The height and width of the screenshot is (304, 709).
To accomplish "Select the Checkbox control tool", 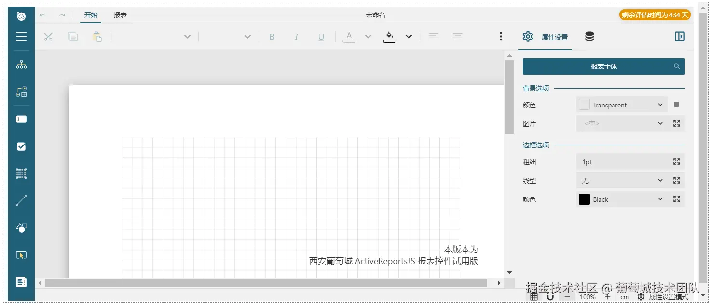I will (21, 147).
